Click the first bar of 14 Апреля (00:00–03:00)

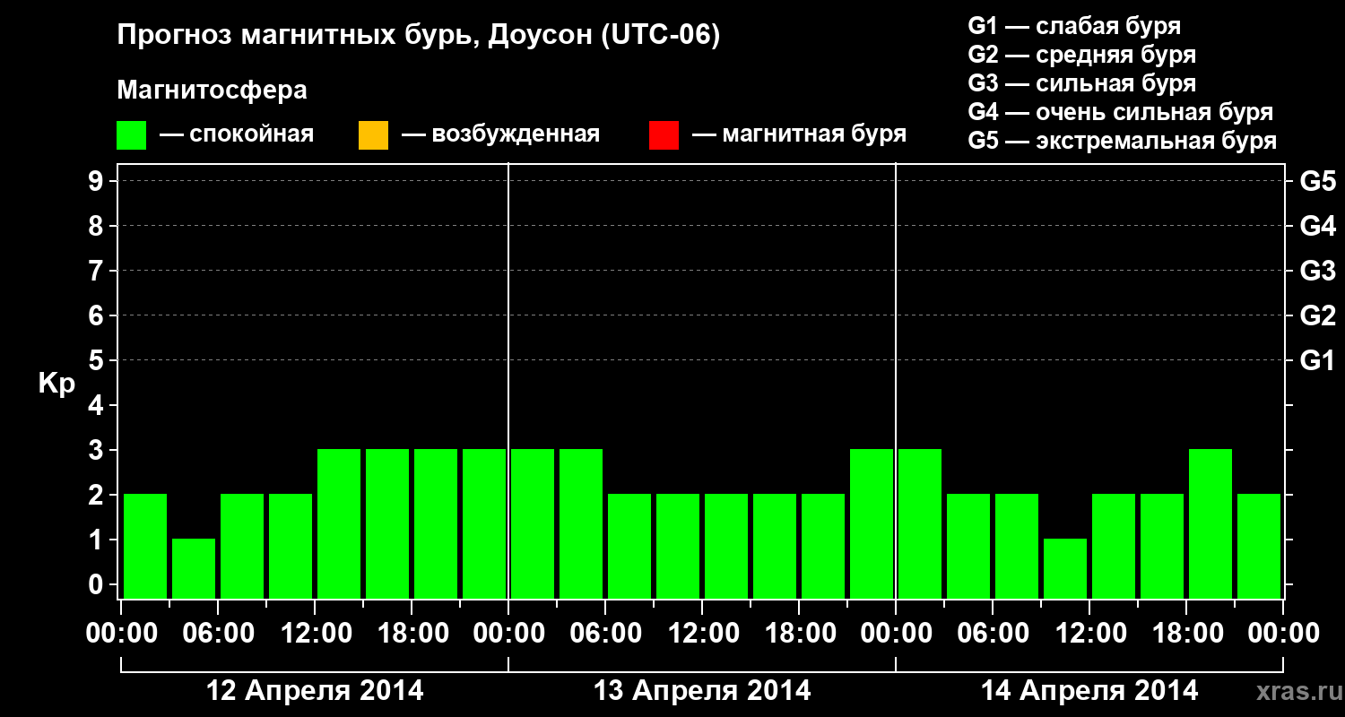(920, 523)
